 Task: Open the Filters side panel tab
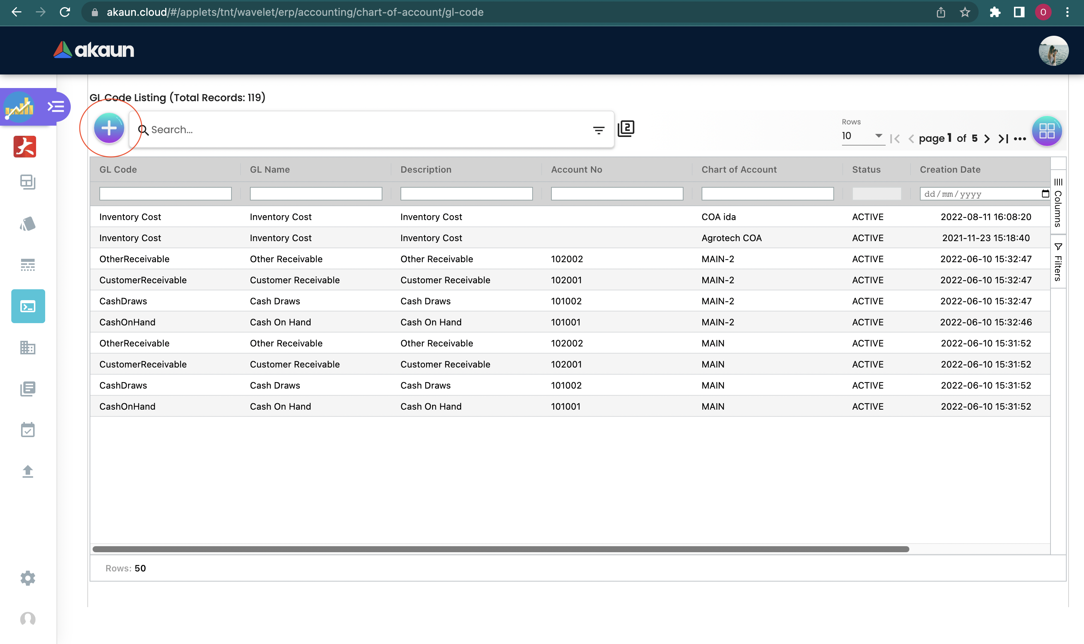click(x=1058, y=262)
